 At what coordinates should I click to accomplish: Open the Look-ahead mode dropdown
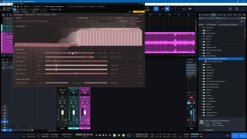[x=125, y=74]
